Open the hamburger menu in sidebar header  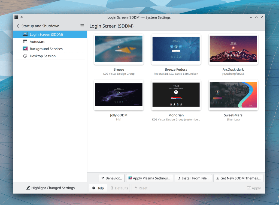82,26
